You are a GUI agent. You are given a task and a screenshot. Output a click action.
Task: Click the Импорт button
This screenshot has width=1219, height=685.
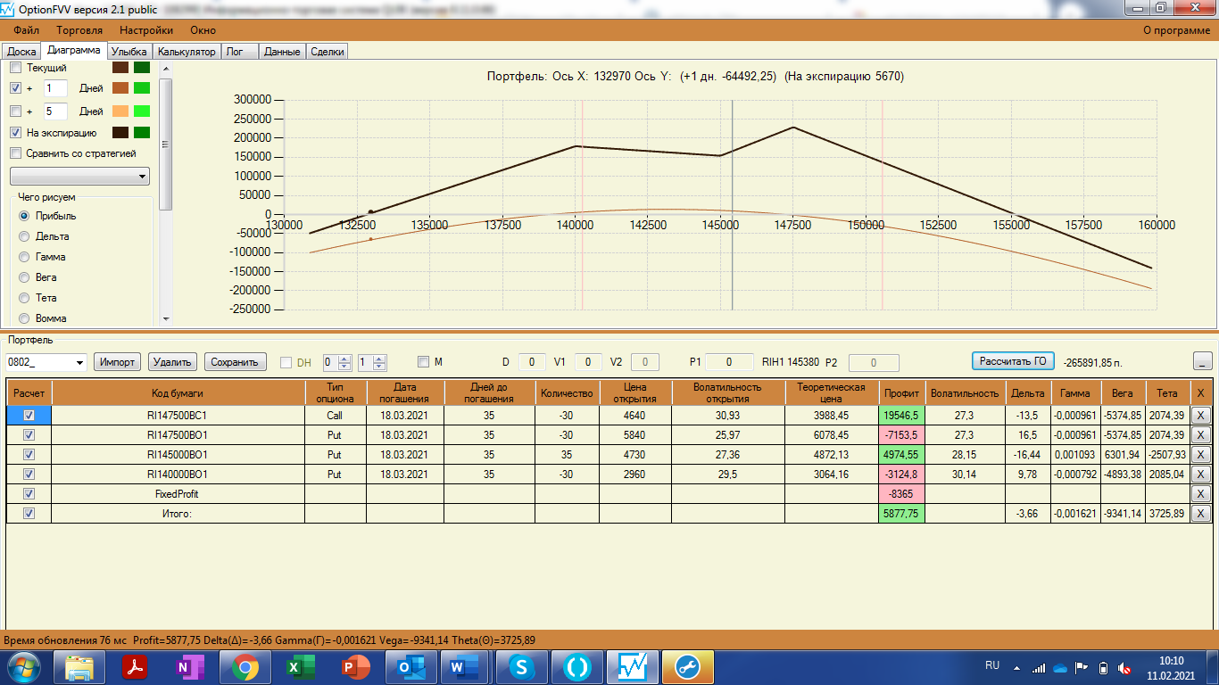(118, 361)
